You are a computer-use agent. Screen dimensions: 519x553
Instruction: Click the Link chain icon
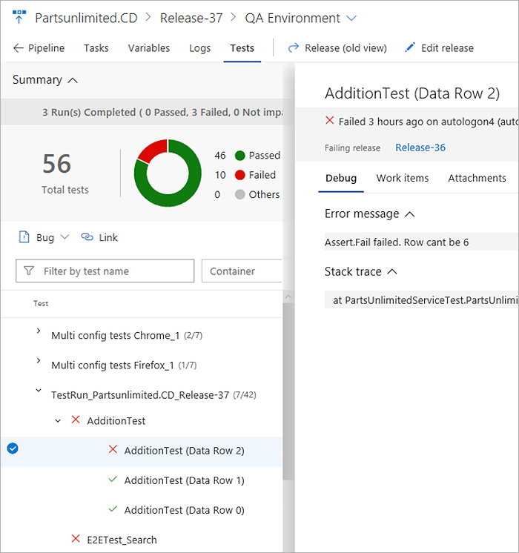(87, 237)
